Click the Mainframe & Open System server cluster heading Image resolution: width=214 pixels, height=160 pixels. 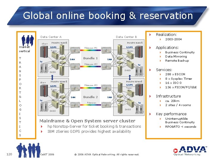coord(87,121)
